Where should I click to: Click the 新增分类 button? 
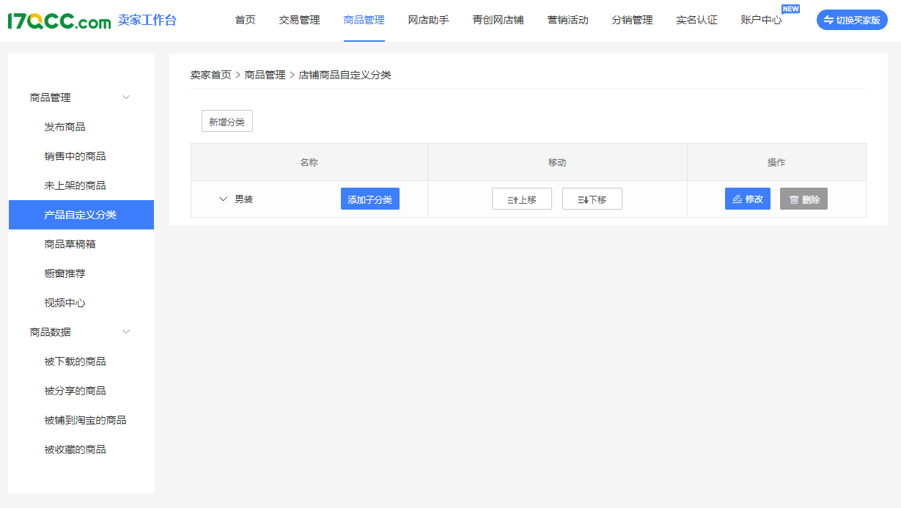tap(227, 122)
